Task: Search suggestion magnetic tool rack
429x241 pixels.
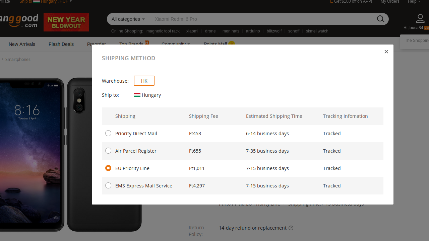Action: (163, 31)
